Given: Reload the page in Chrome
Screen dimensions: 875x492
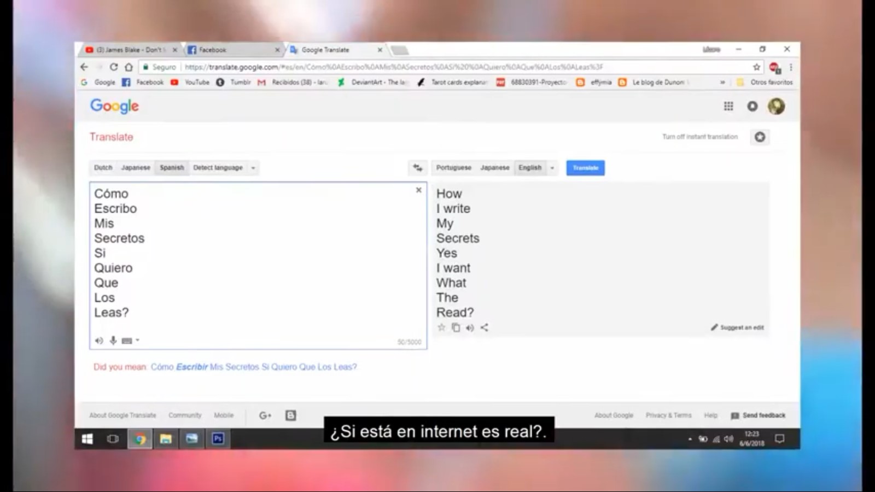Looking at the screenshot, I should 113,67.
